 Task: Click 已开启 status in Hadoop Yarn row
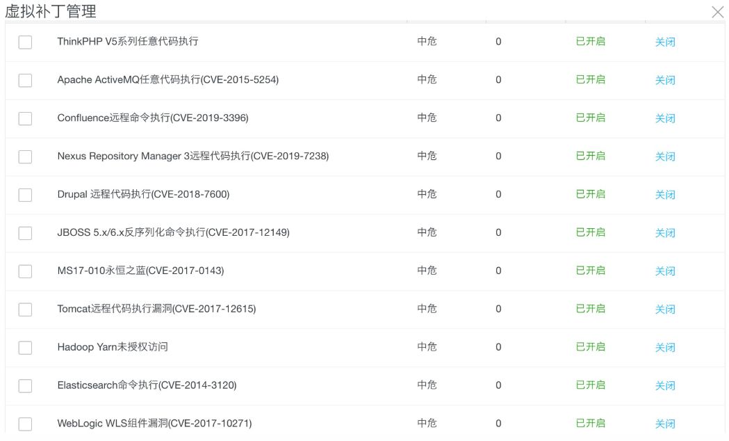591,346
